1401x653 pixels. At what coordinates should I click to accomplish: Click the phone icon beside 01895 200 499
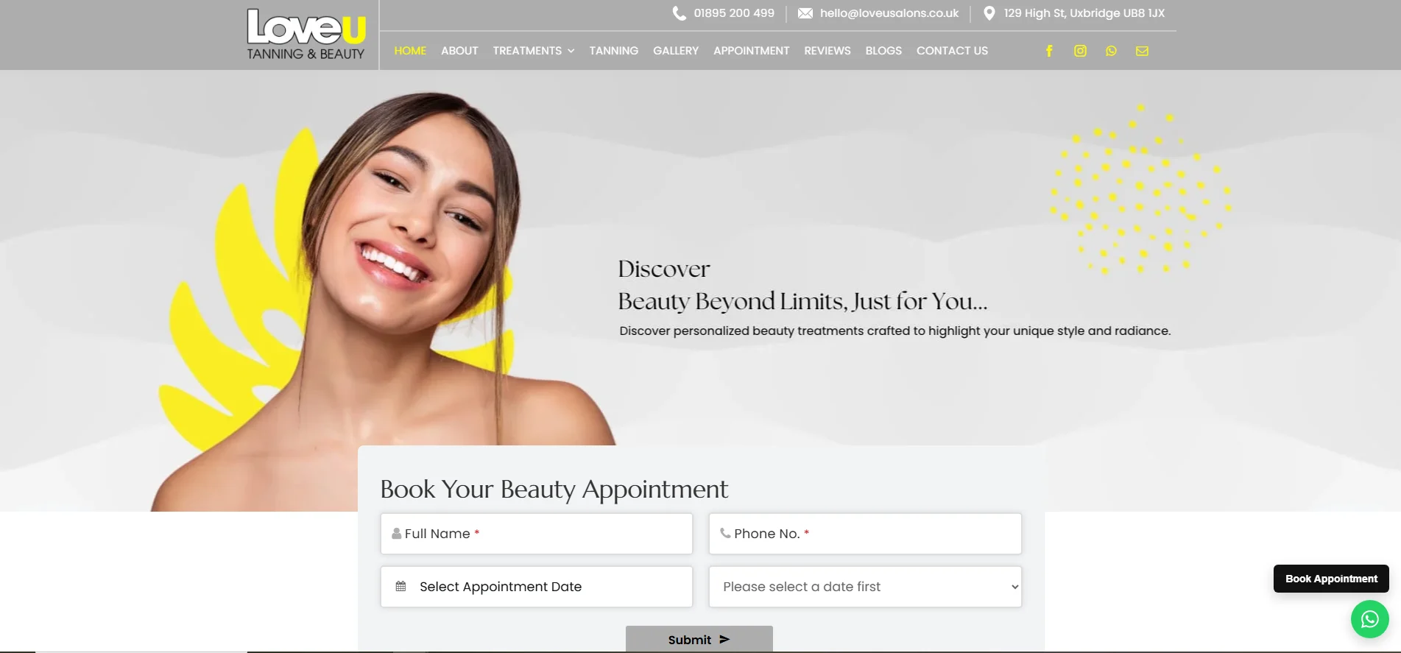679,13
